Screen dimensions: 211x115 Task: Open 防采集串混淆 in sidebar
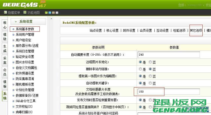pos(25,79)
